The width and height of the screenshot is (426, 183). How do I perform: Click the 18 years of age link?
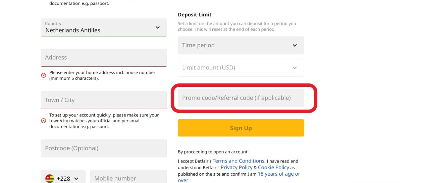(x=278, y=174)
